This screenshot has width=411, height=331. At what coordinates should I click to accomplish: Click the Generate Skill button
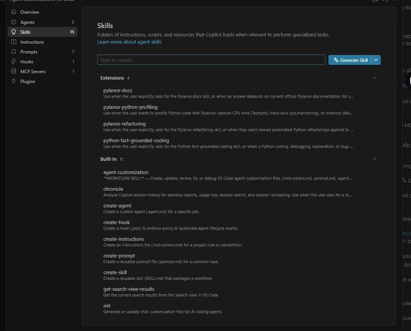350,60
